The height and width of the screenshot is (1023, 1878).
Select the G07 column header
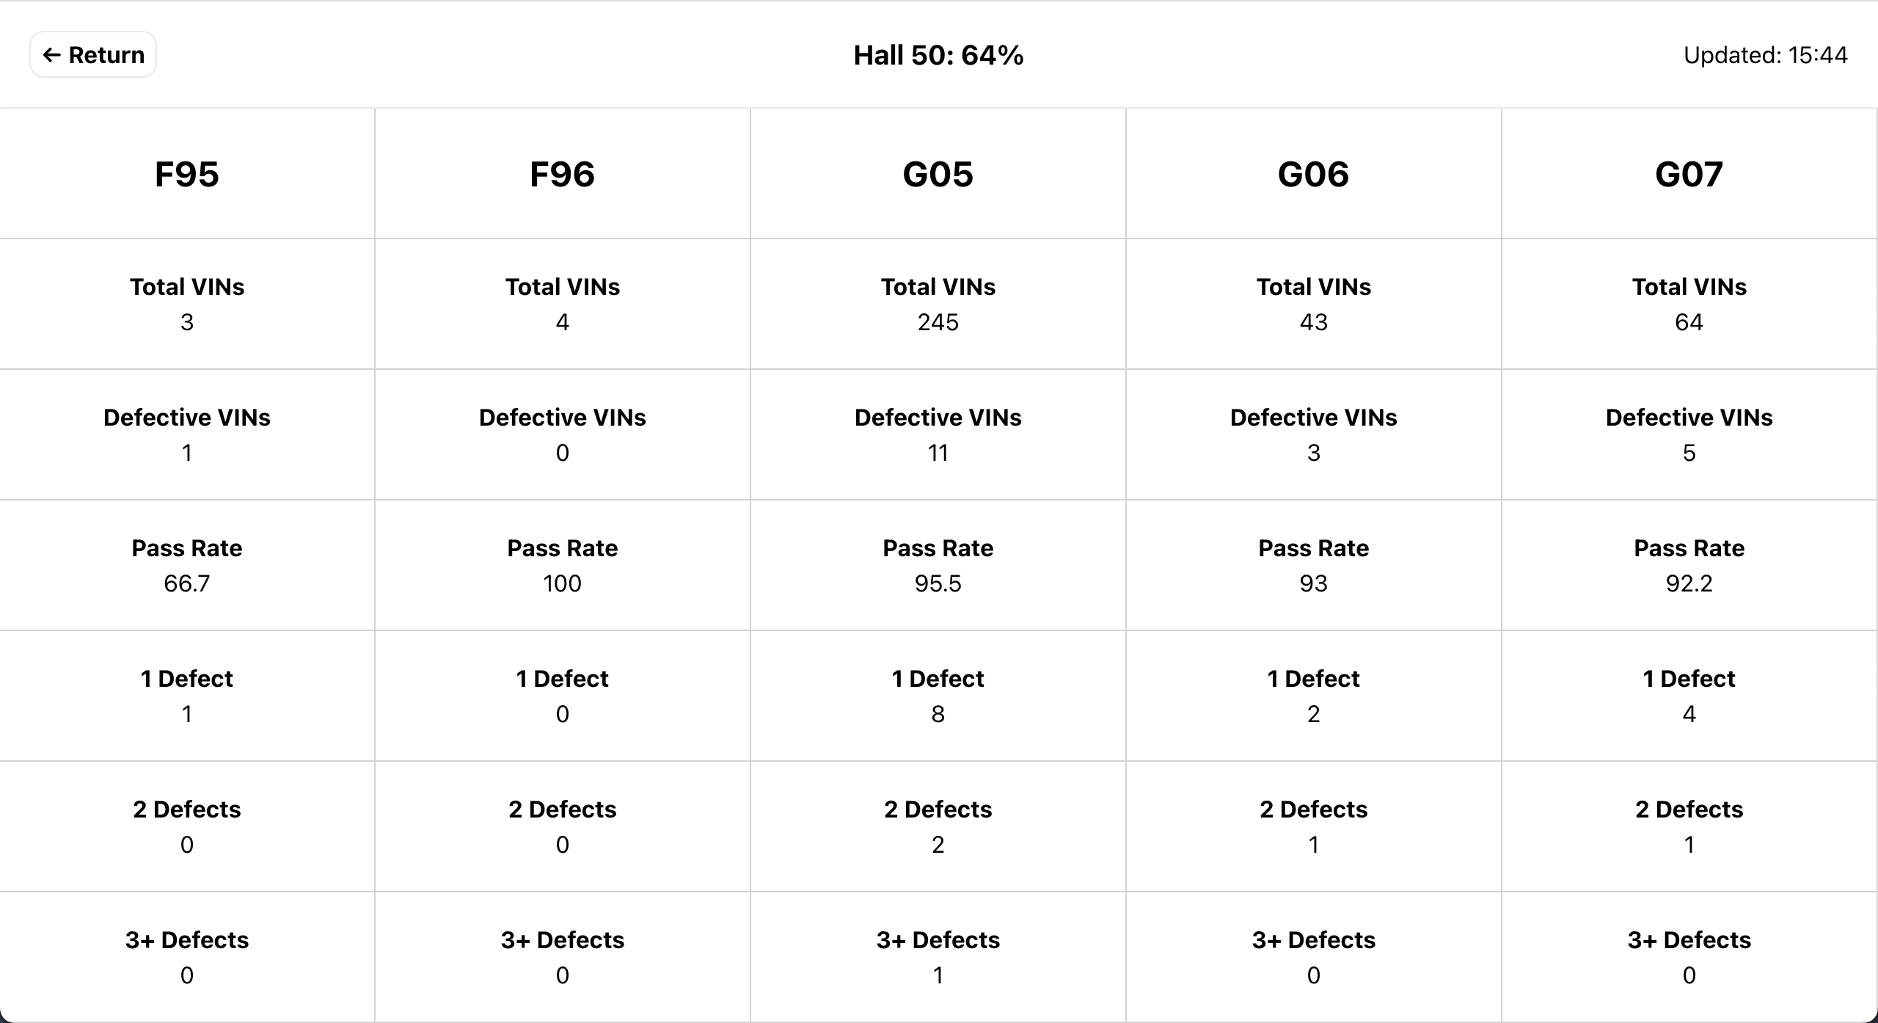coord(1689,174)
